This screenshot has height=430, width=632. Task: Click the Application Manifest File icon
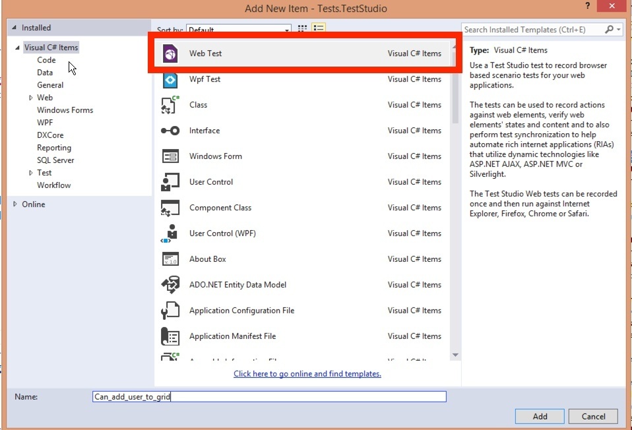point(170,336)
